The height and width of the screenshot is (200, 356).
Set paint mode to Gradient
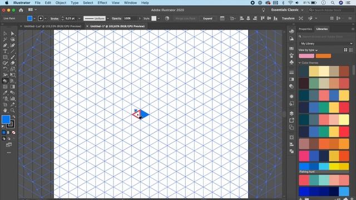pyautogui.click(x=9, y=132)
